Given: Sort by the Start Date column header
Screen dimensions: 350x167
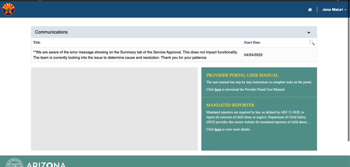Looking at the screenshot, I should 252,42.
